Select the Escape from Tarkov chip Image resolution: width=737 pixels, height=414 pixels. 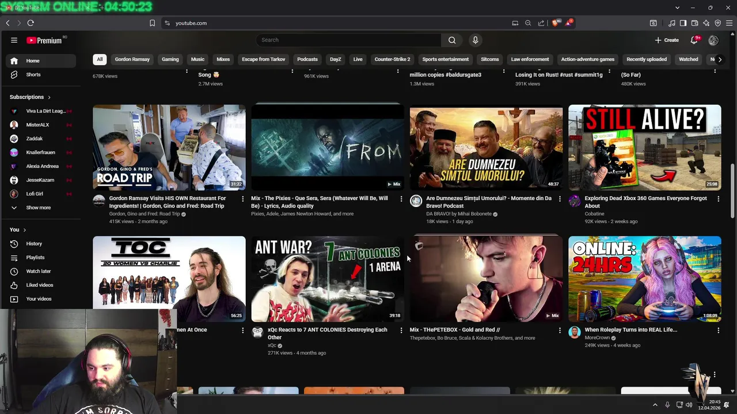263,59
